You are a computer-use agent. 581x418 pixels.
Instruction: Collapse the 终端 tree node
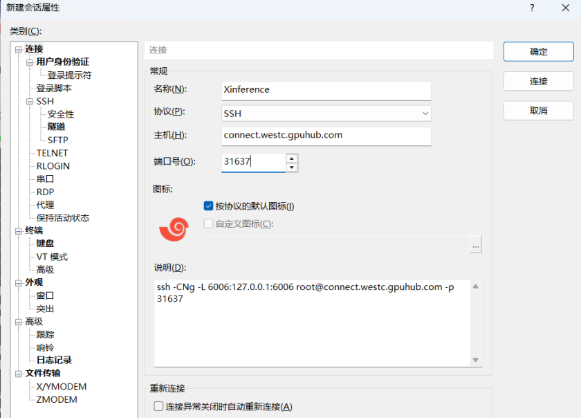pyautogui.click(x=19, y=231)
